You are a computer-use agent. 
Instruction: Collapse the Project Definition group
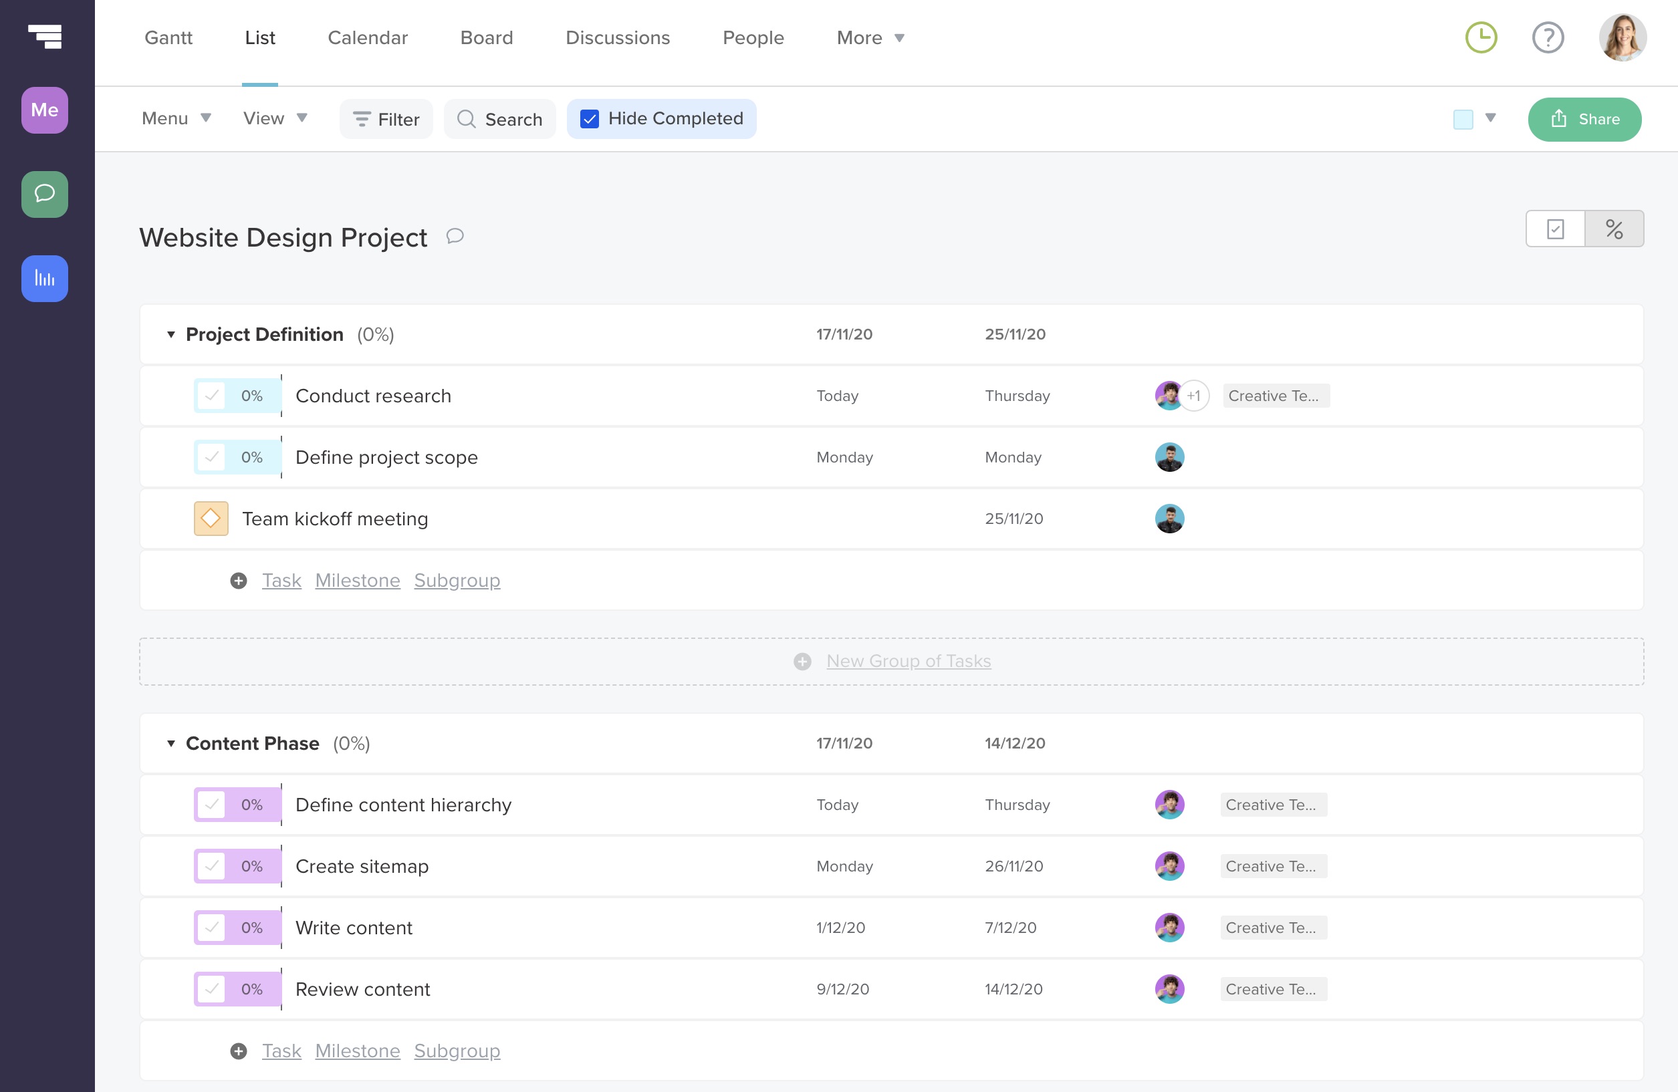[x=170, y=334]
